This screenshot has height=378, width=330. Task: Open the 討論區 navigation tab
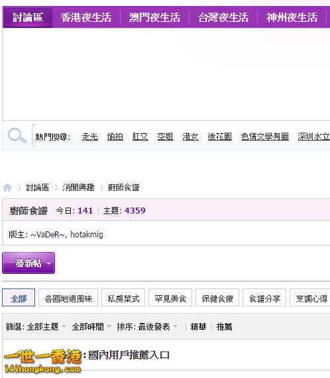[28, 17]
